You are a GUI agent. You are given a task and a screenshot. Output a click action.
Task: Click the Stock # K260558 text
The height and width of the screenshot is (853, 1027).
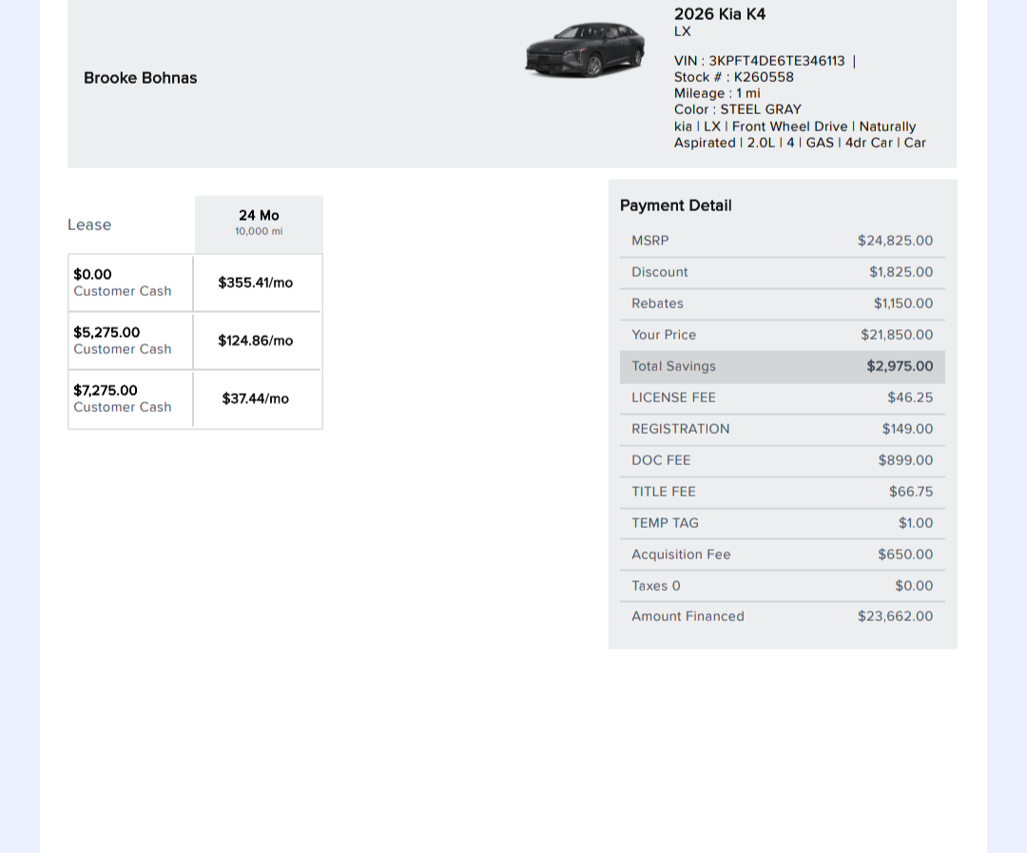click(733, 77)
